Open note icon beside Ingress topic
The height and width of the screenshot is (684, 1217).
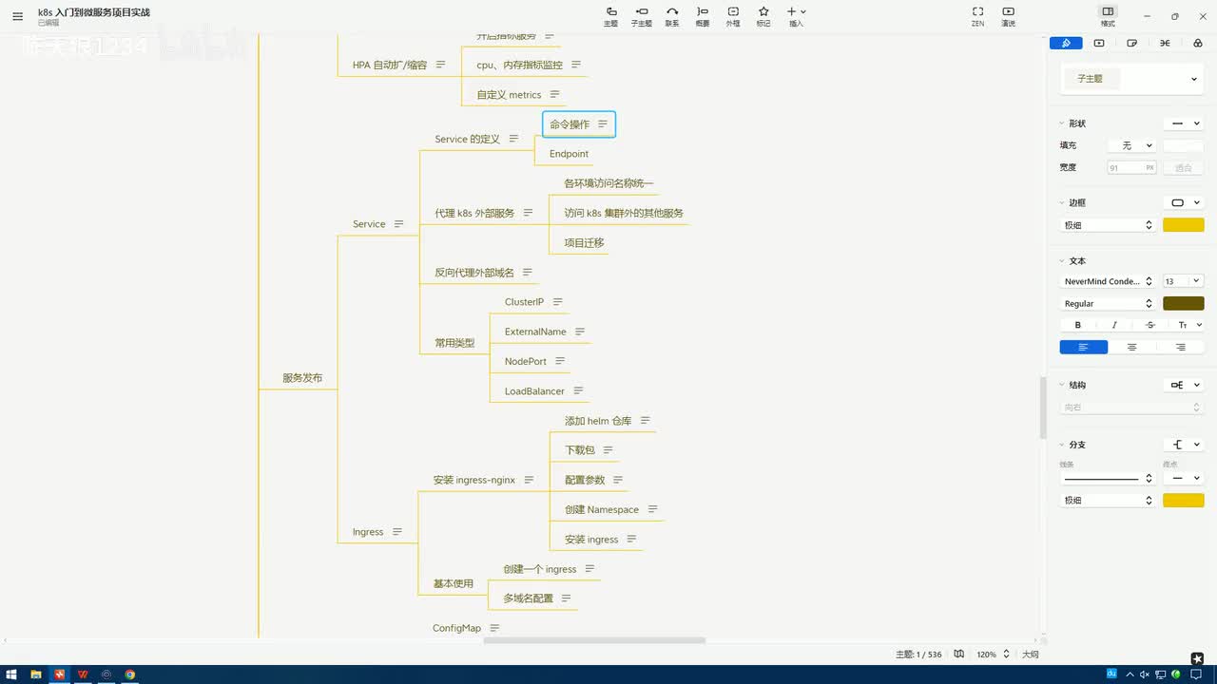coord(397,532)
